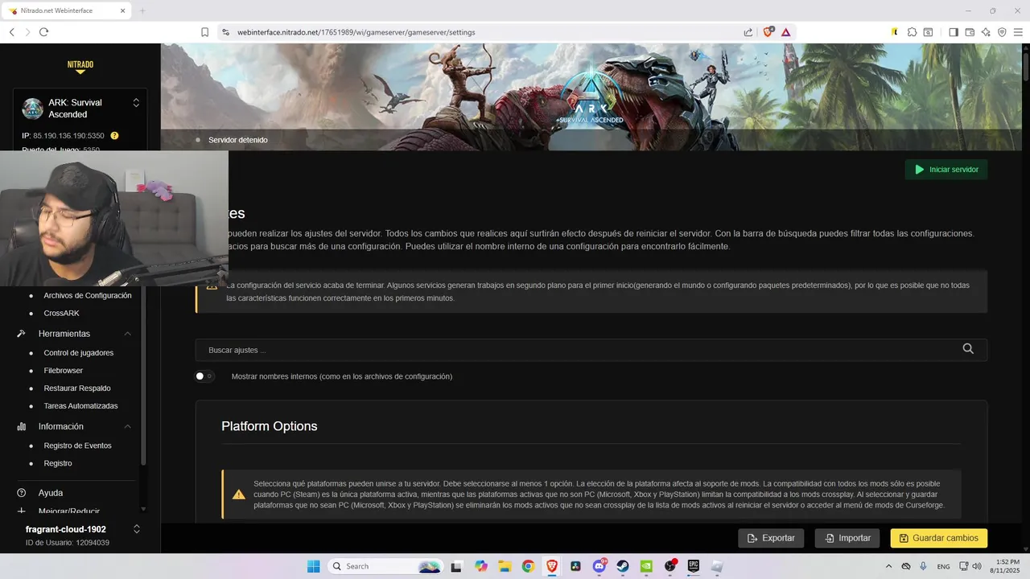The width and height of the screenshot is (1030, 579).
Task: Open Steam from taskbar
Action: pyautogui.click(x=622, y=566)
